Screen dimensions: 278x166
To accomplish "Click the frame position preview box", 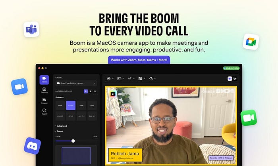I will (x=76, y=156).
